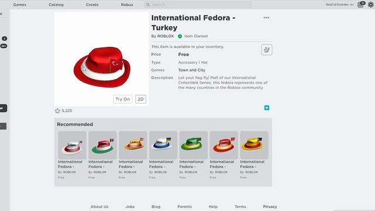This screenshot has width=375, height=211.
Task: Click the Recommended section heading
Action: 75,124
